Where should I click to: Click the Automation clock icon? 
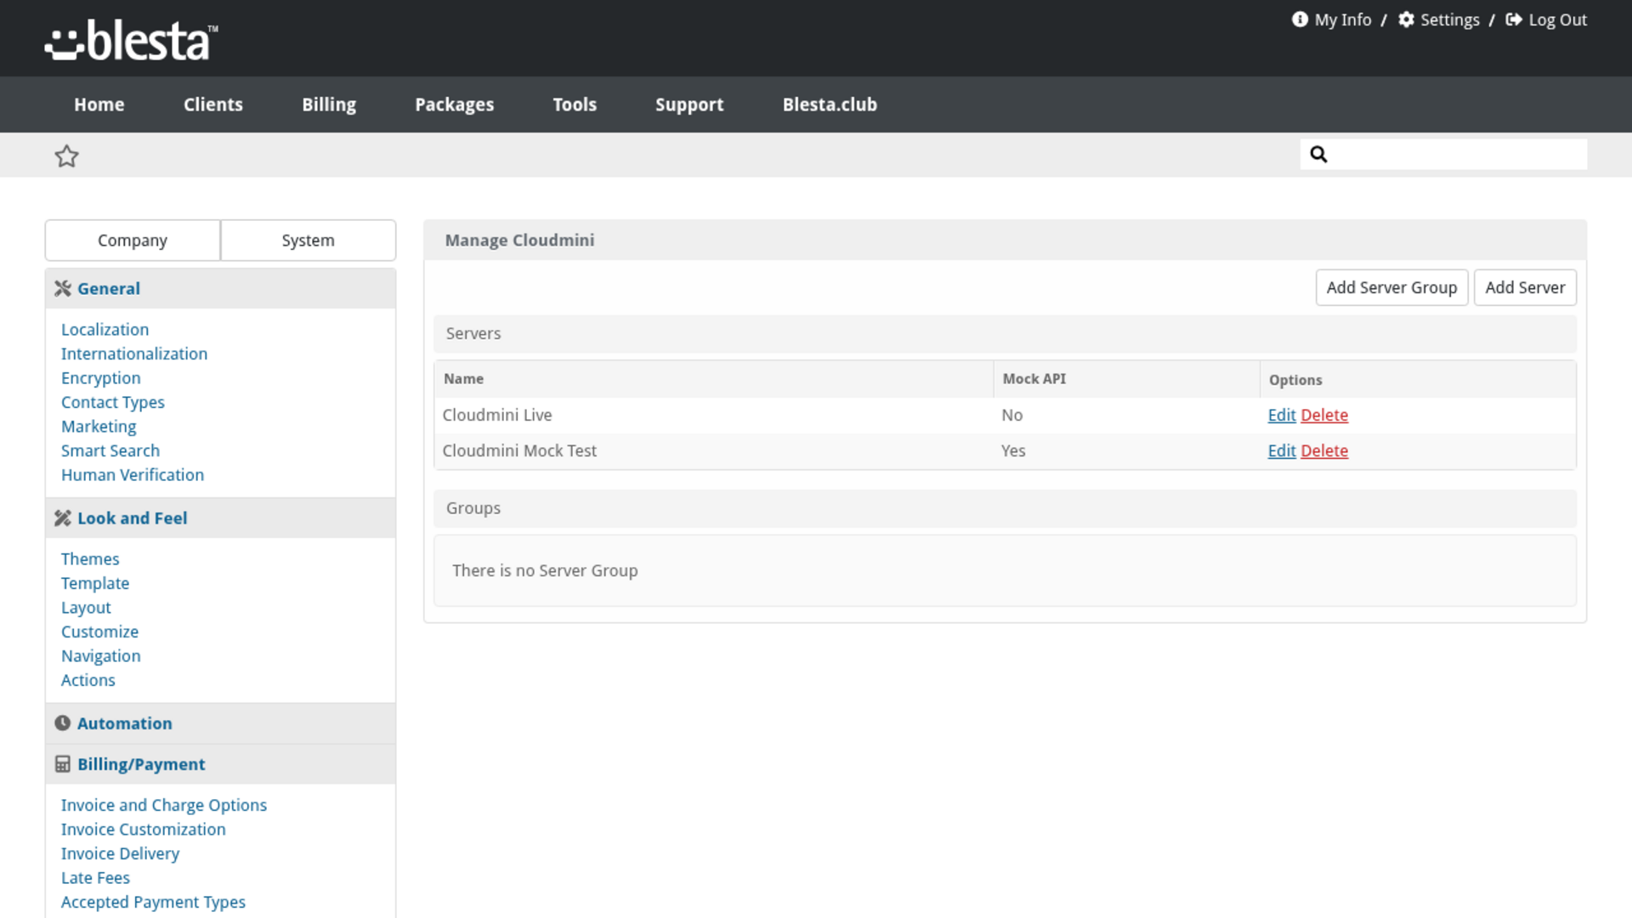click(62, 723)
